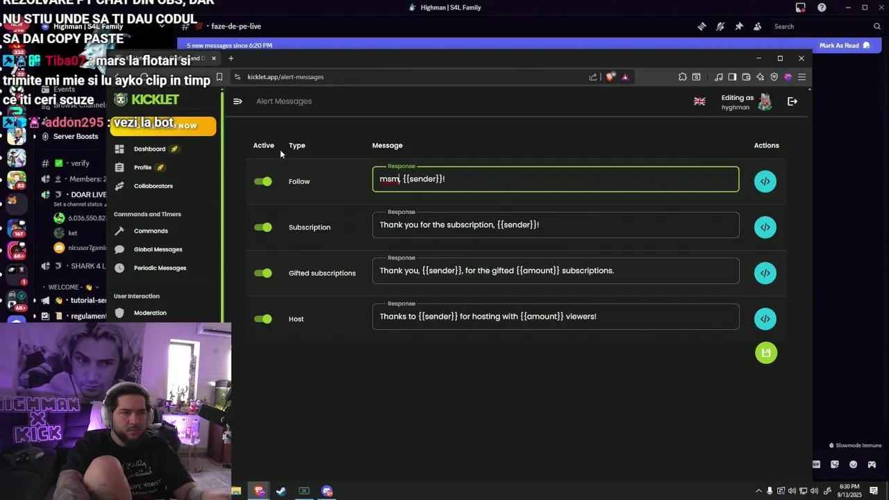Open Periodic Messages page
Screen dimensions: 889x500
click(160, 268)
